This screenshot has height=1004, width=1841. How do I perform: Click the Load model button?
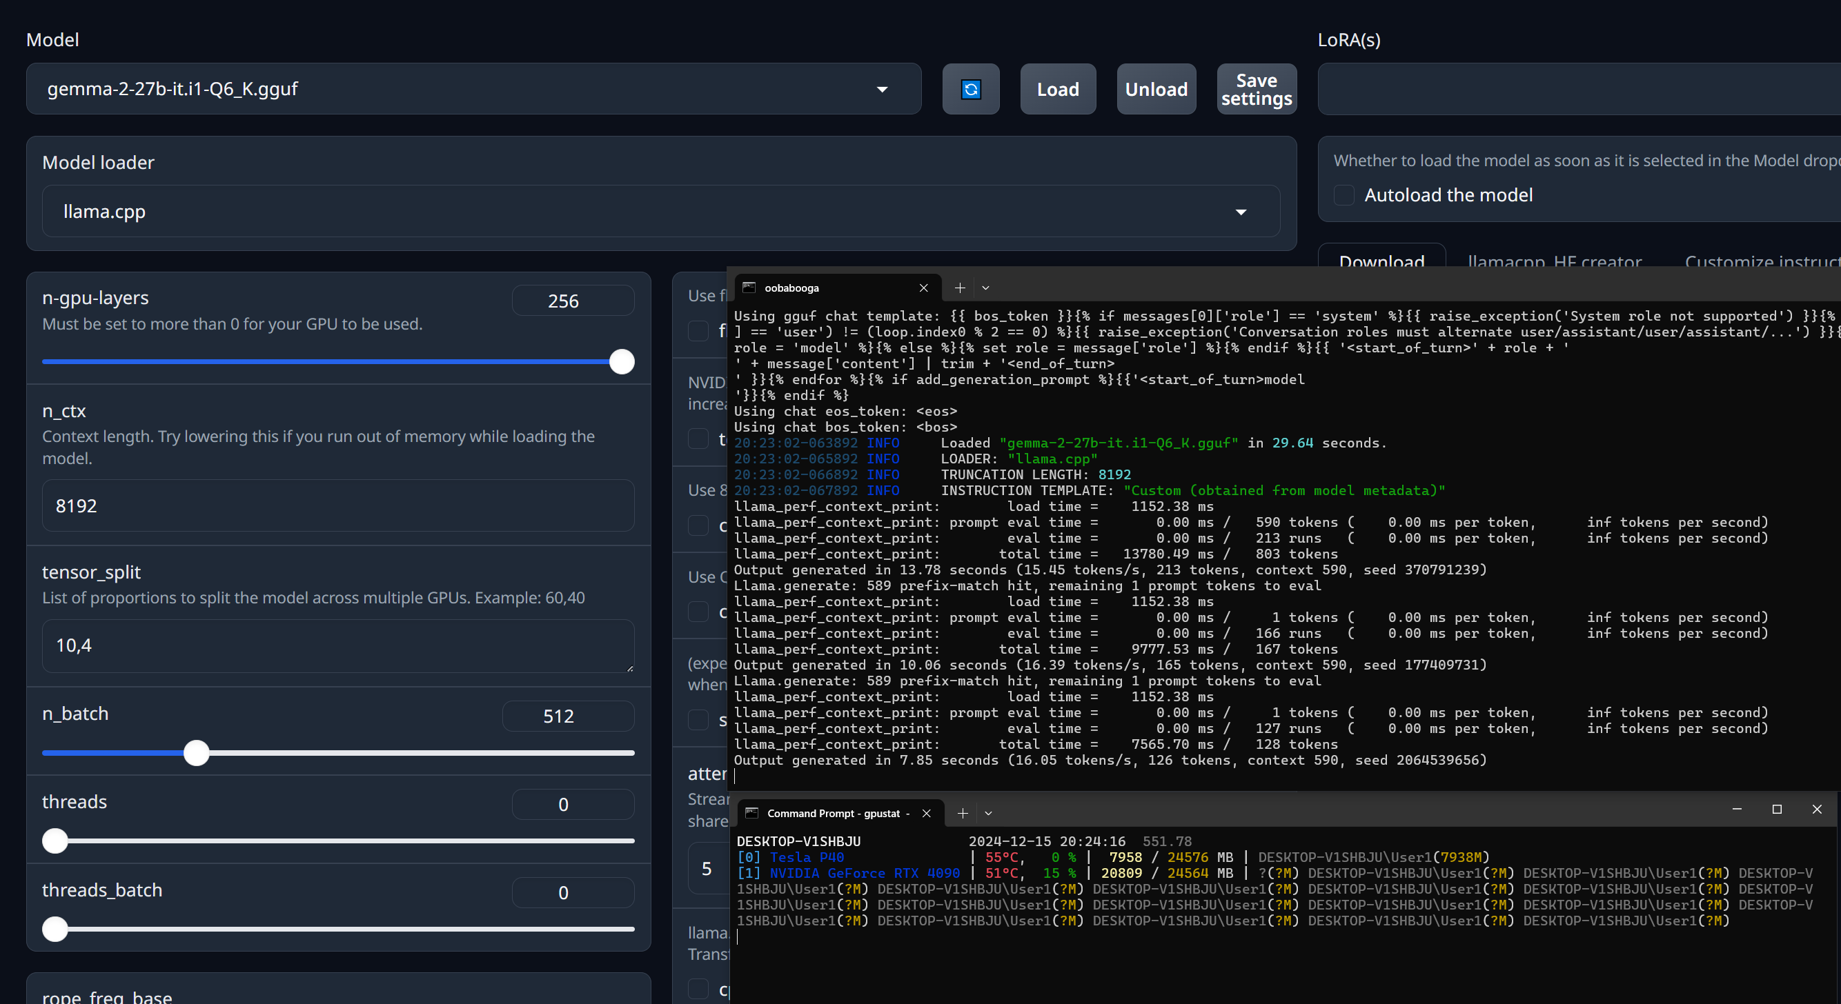click(1058, 89)
